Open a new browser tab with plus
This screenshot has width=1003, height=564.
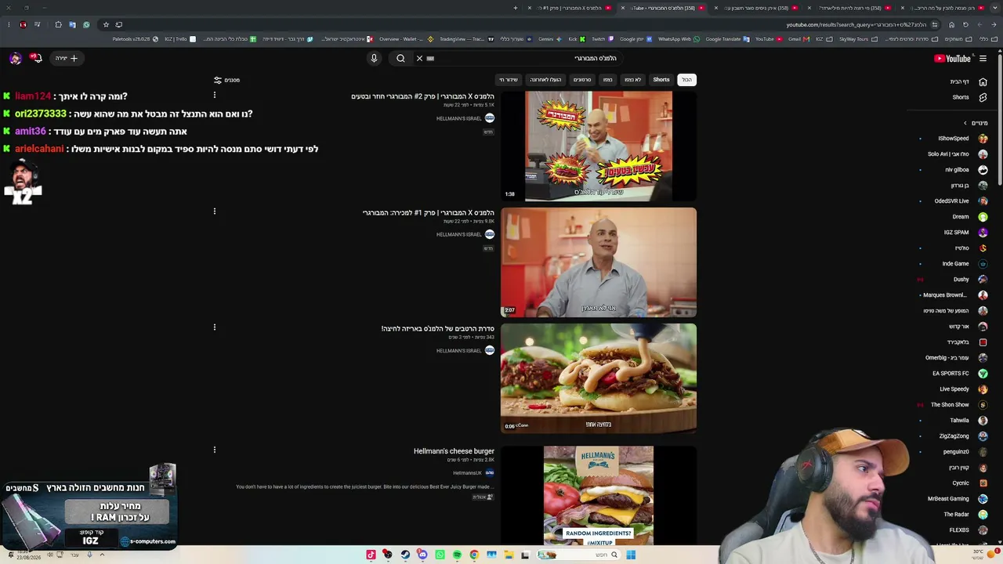point(515,8)
